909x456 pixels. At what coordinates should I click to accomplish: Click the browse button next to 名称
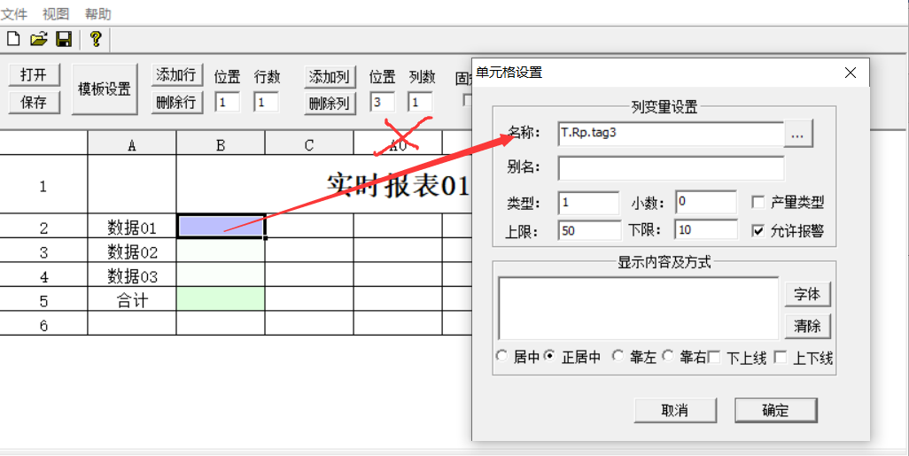click(x=798, y=134)
